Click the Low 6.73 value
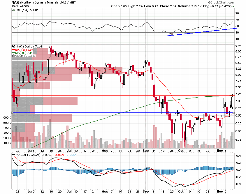Screen dimensions: 246x194 pos(151,6)
